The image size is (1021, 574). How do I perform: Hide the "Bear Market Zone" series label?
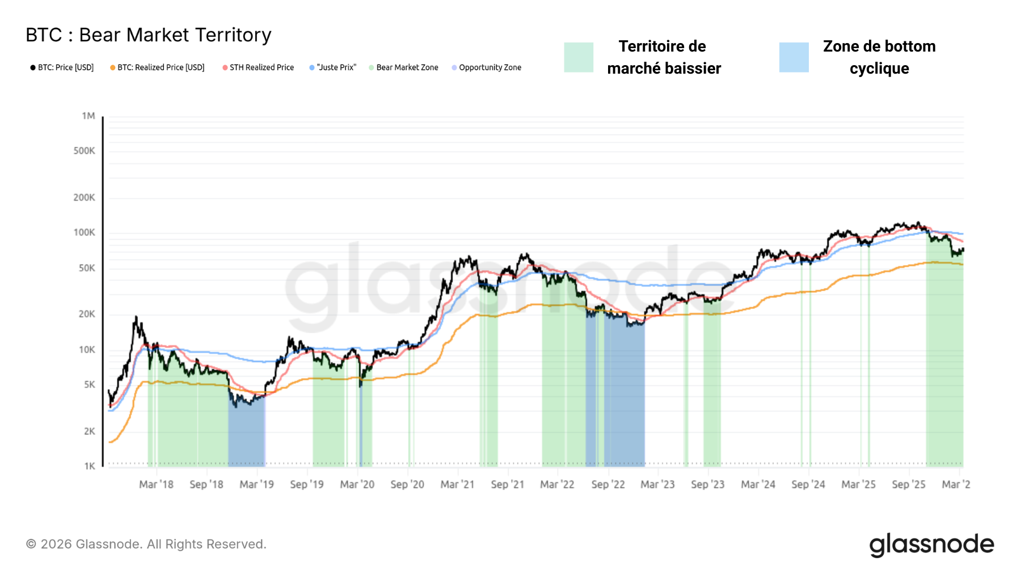click(x=407, y=67)
